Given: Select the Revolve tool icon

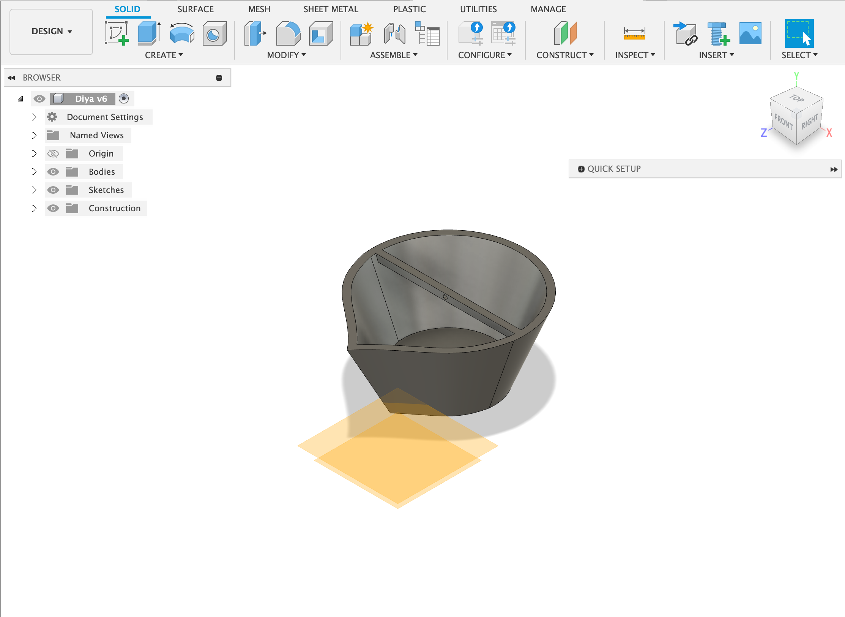Looking at the screenshot, I should [x=182, y=33].
